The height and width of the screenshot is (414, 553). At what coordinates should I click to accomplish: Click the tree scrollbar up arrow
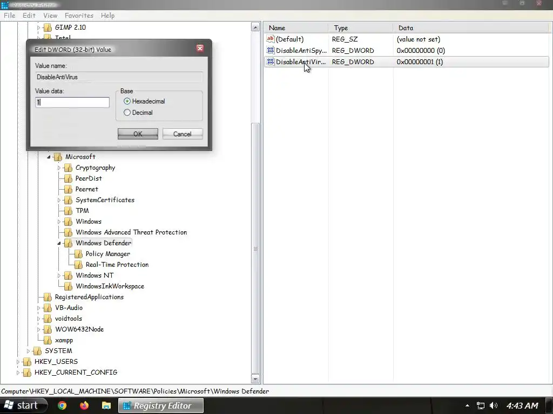coord(255,27)
